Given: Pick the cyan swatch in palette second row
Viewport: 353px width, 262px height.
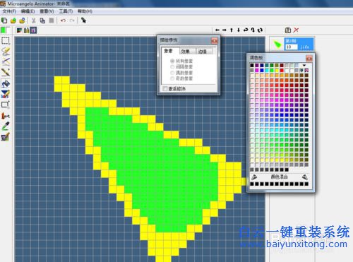Looking at the screenshot, I should 267,70.
